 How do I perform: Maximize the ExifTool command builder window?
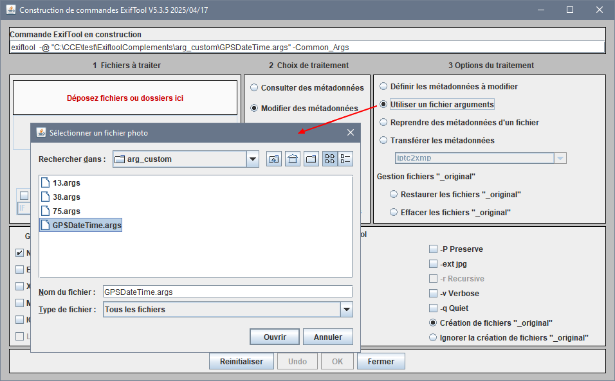pyautogui.click(x=570, y=10)
